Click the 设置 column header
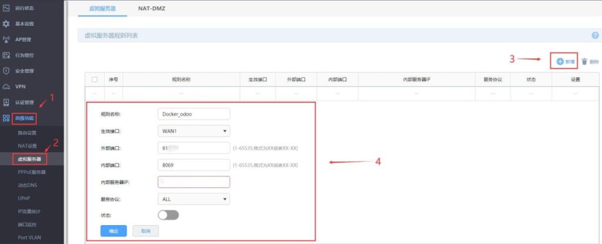 [x=575, y=79]
